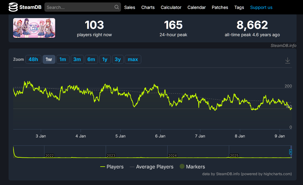Viewport: 303px width, 185px height.
Task: Open the Charts page
Action: (x=148, y=7)
